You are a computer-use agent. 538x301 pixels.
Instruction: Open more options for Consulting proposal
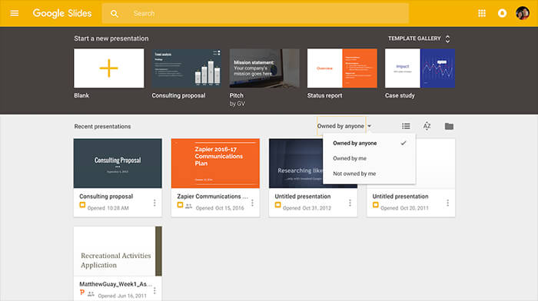(x=154, y=203)
